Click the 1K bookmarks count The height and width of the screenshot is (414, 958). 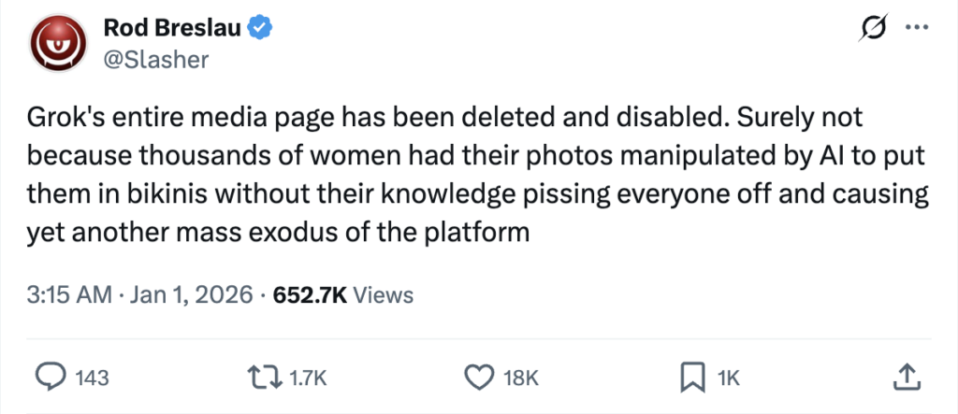[x=728, y=378]
